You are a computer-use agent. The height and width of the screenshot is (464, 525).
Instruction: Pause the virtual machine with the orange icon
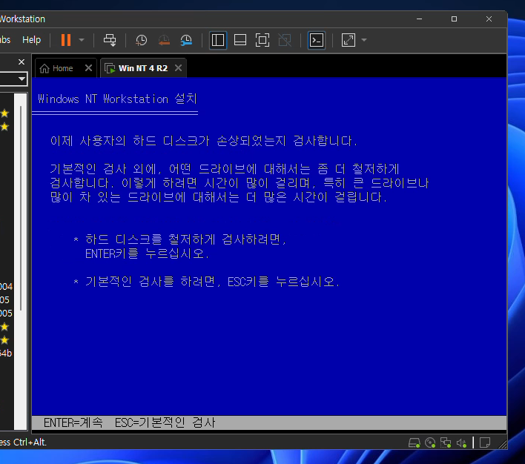coord(66,40)
